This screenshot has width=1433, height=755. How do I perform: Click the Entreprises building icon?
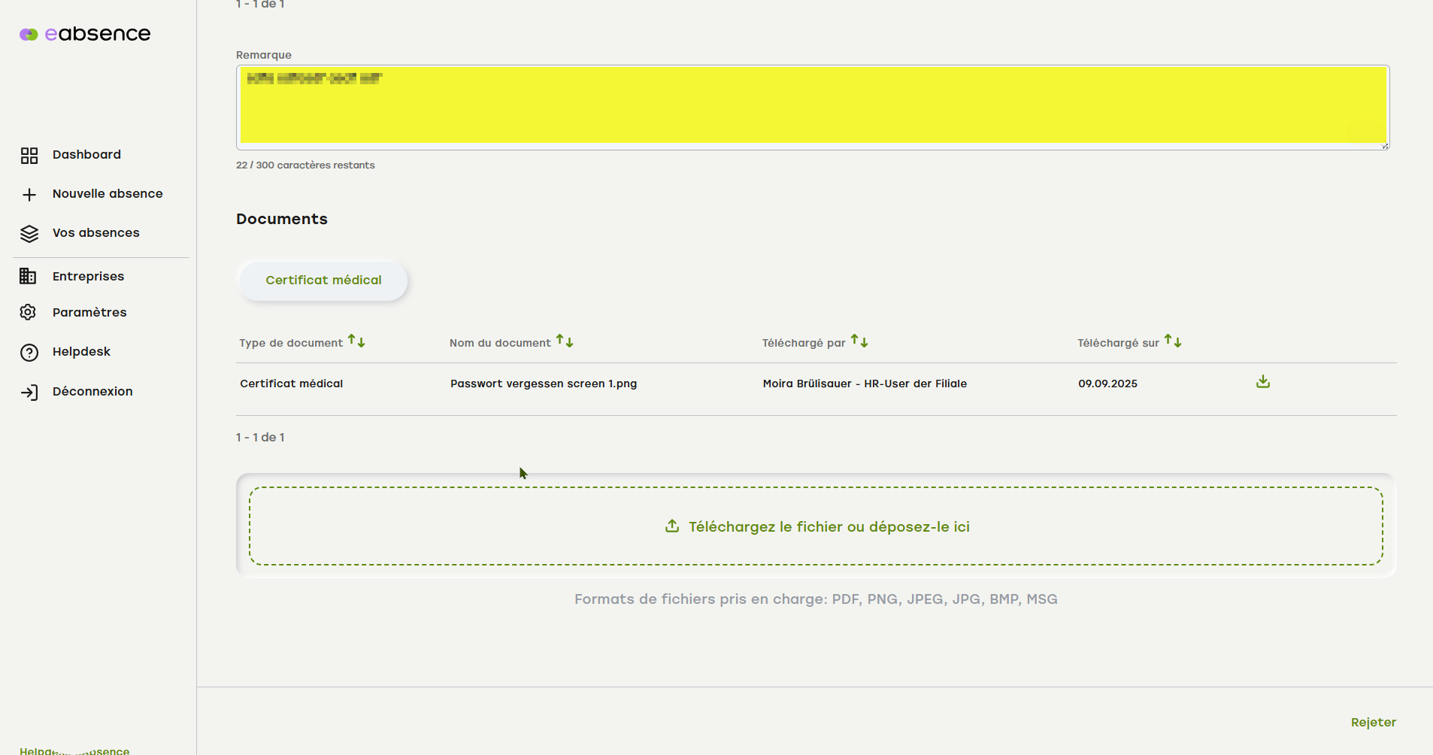click(x=28, y=277)
